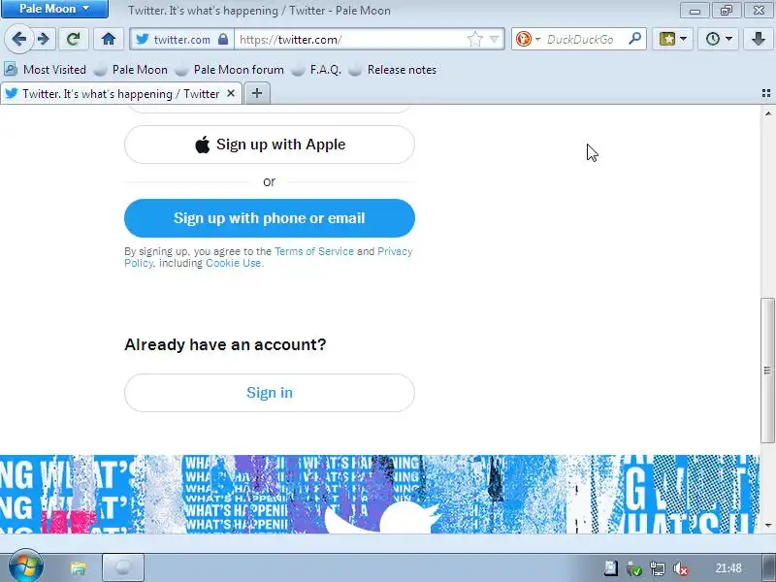Open the Pale Moon bookmark

coord(131,70)
